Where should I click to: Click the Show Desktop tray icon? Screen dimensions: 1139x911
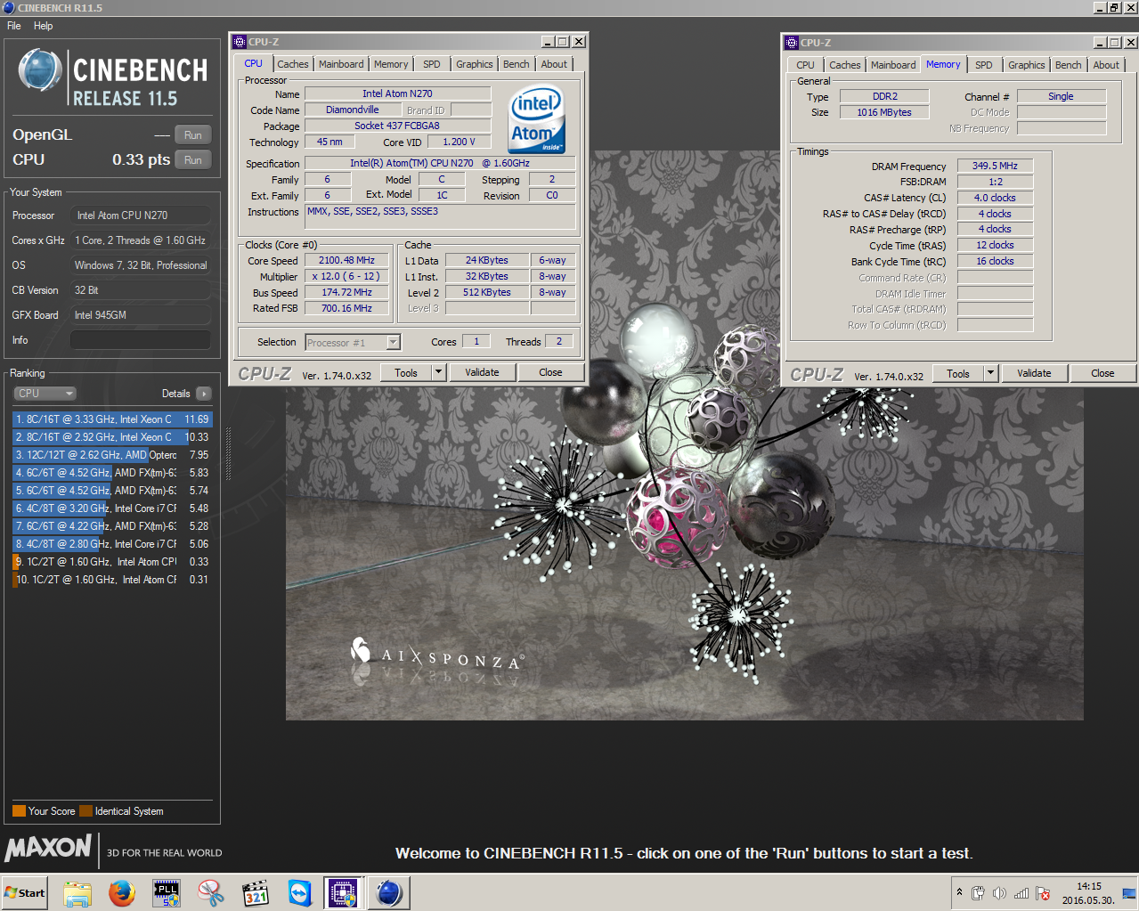(x=1130, y=893)
